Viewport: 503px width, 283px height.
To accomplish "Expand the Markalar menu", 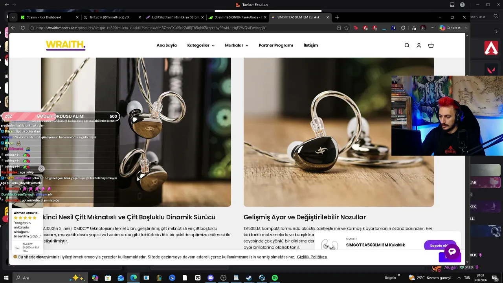I will click(x=237, y=45).
